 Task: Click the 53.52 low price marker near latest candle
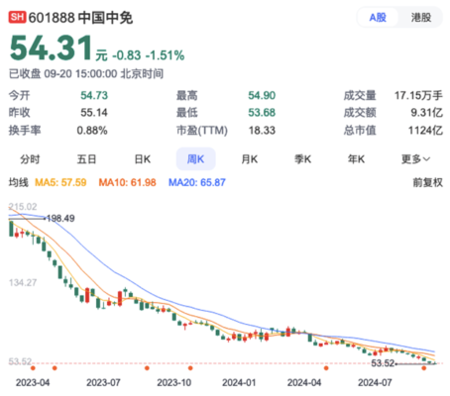pyautogui.click(x=383, y=363)
